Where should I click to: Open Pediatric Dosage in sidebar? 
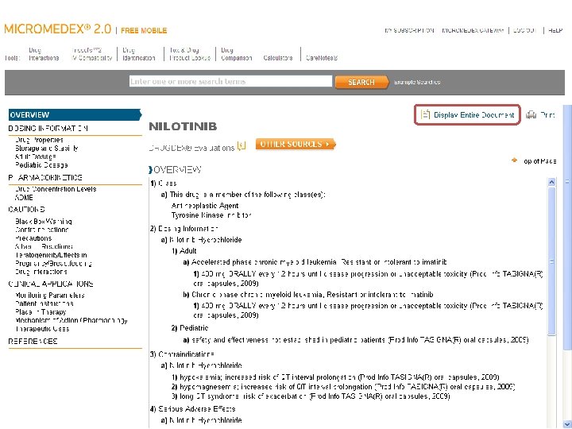(41, 165)
